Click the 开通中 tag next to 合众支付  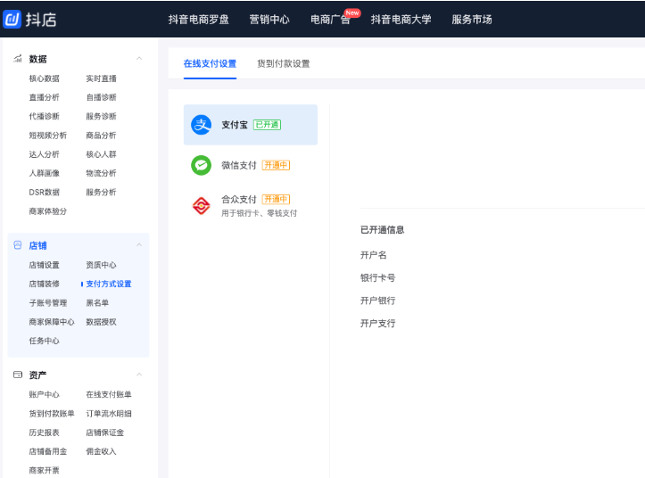[x=276, y=199]
